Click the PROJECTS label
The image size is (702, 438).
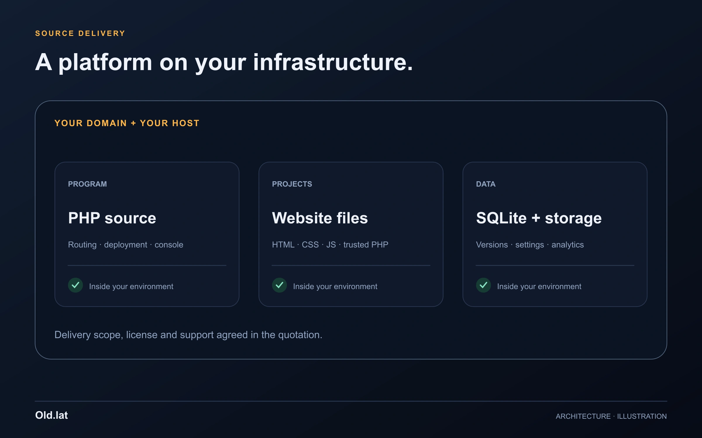292,184
